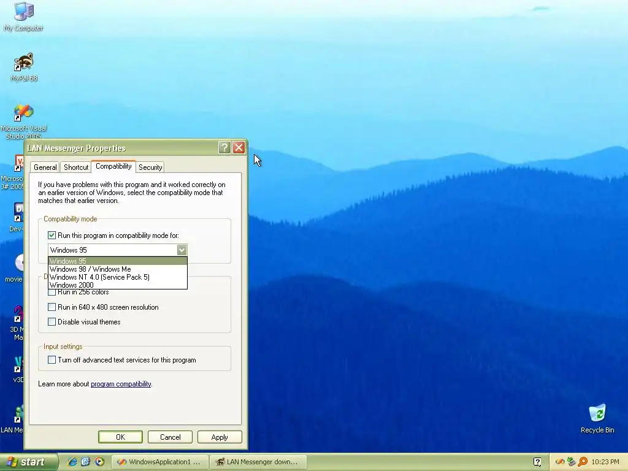Switch to the General tab
This screenshot has height=471, width=628.
pyautogui.click(x=45, y=167)
